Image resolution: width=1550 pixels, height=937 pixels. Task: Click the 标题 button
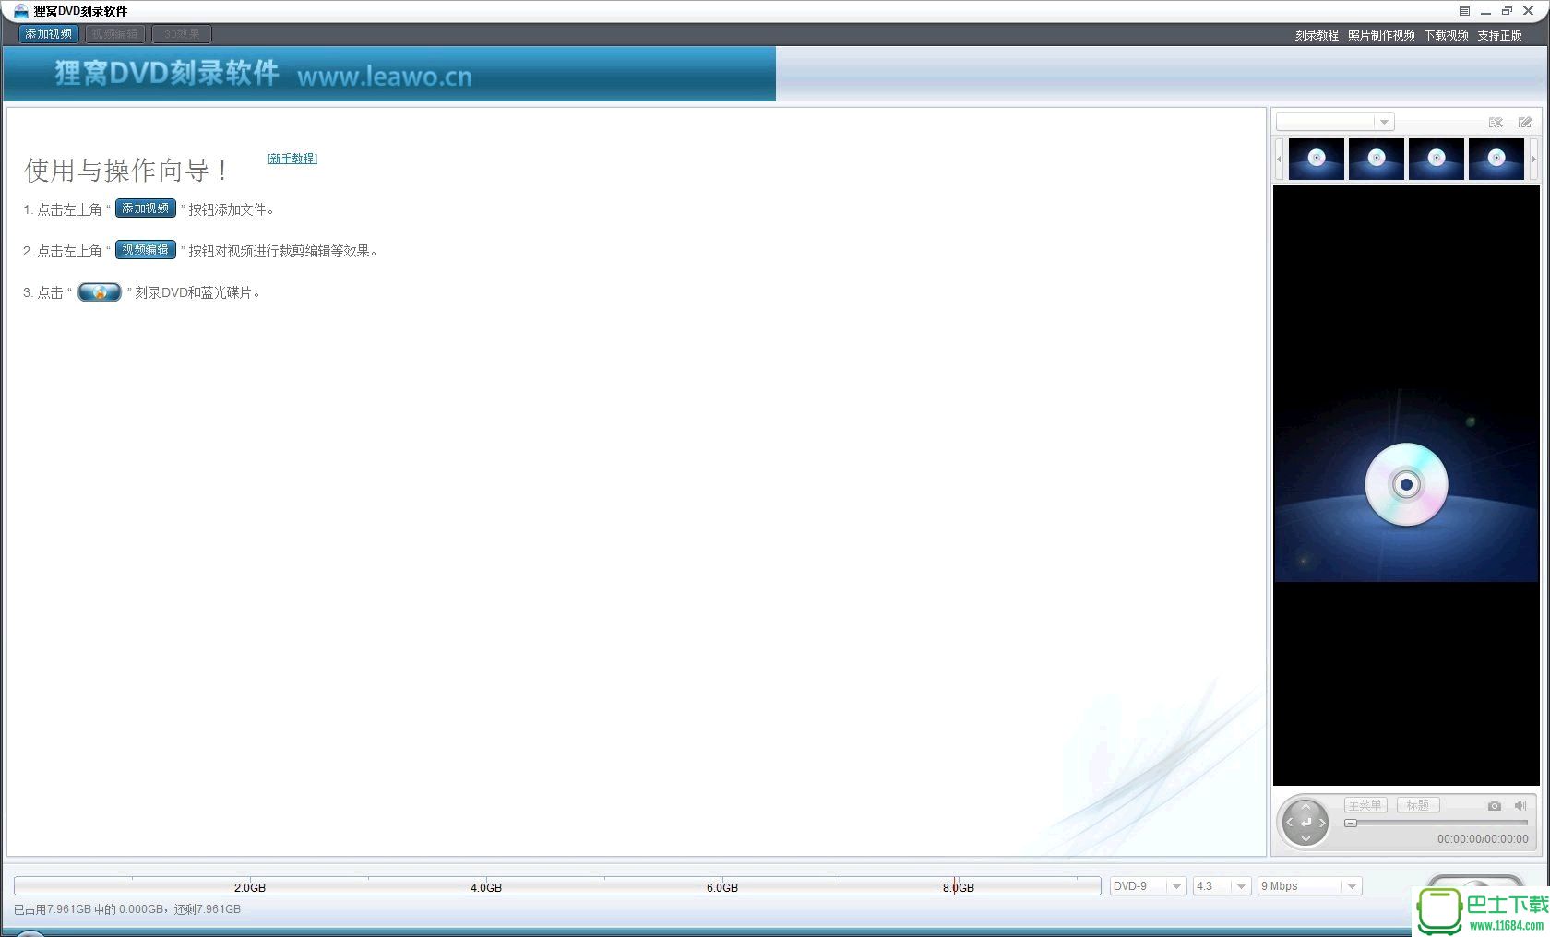point(1418,805)
